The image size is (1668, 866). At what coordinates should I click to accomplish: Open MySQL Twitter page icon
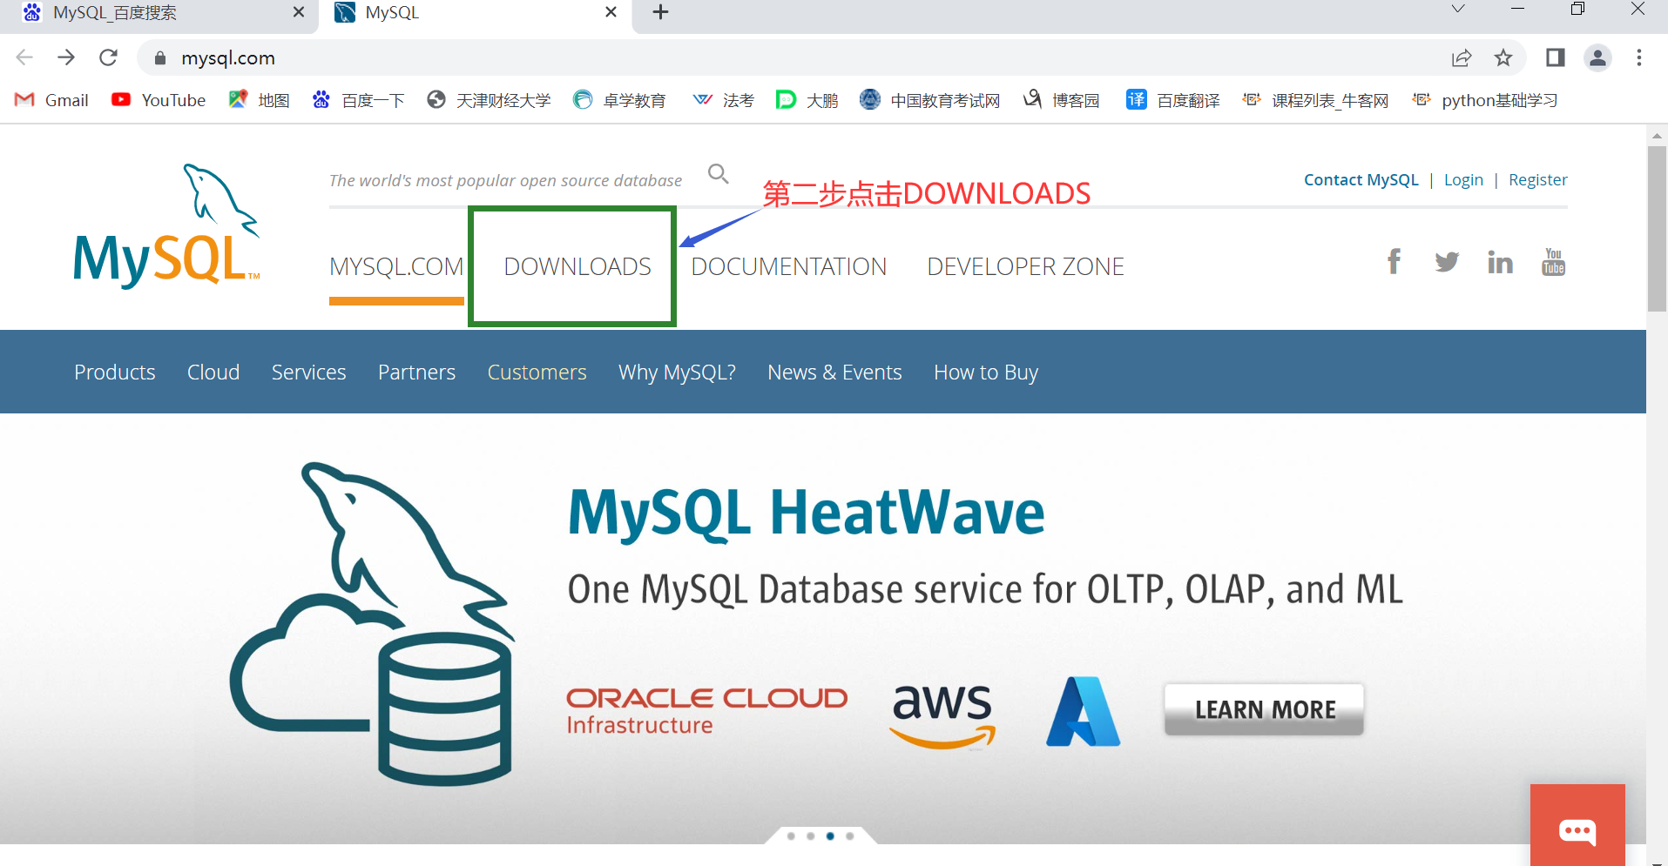[x=1447, y=262]
